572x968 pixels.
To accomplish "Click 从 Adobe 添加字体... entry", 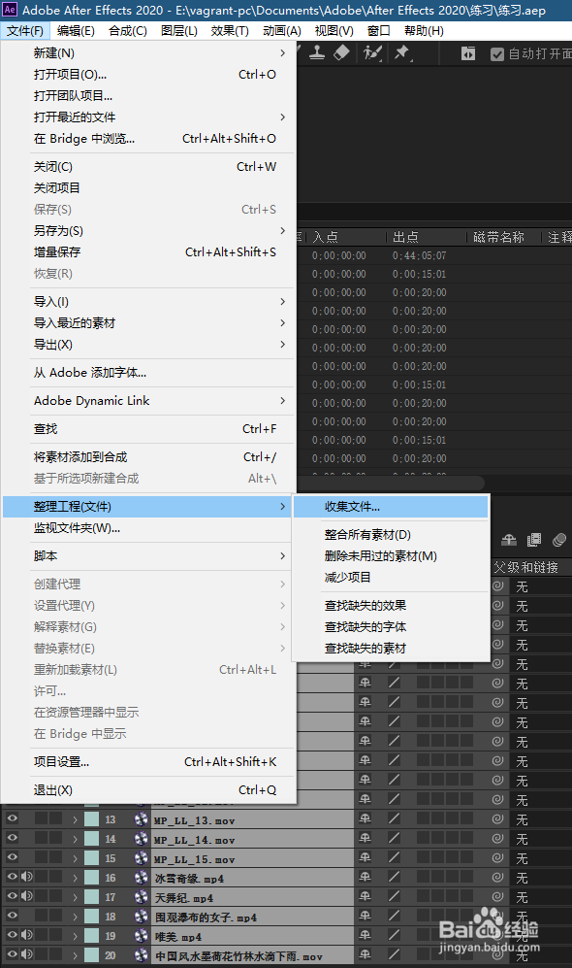I will pyautogui.click(x=148, y=372).
